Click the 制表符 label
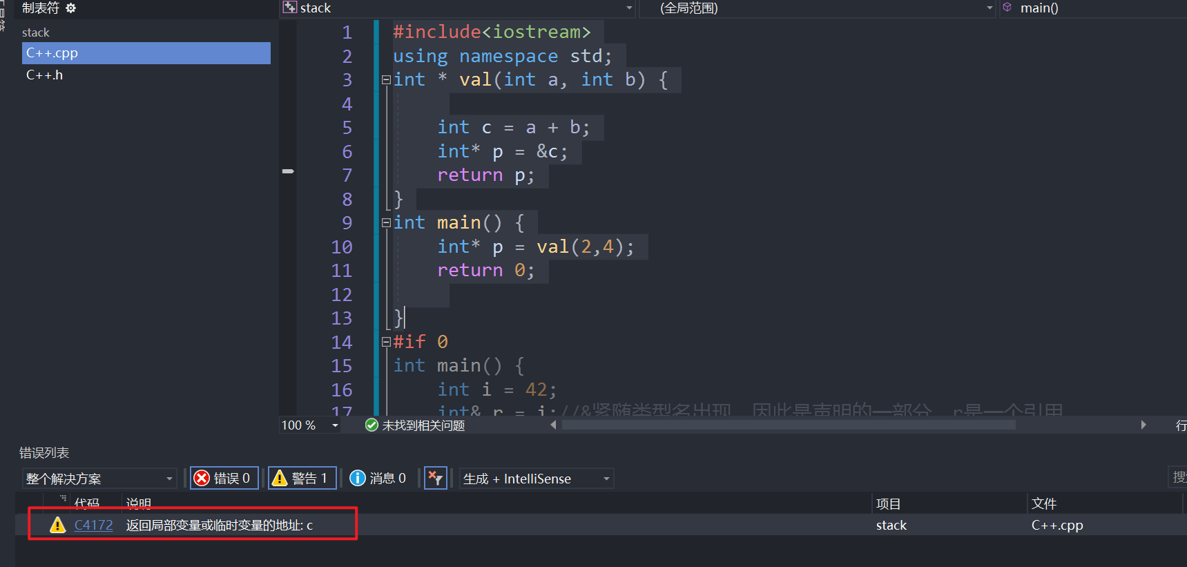This screenshot has height=567, width=1187. 41,8
